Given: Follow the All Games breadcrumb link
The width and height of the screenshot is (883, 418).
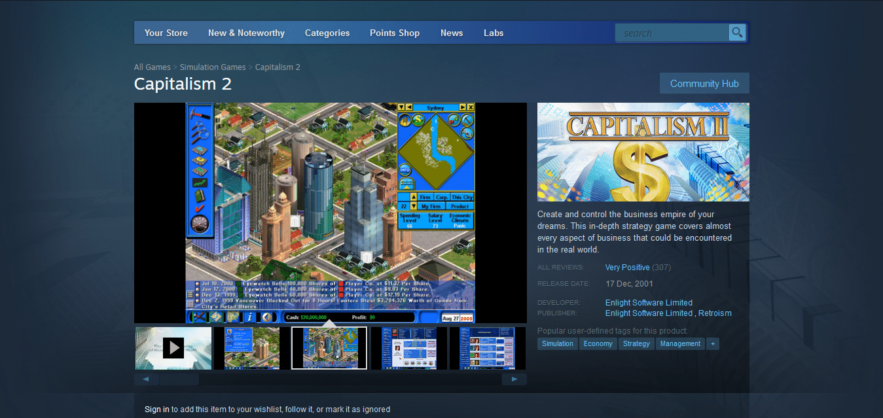Looking at the screenshot, I should tap(153, 67).
